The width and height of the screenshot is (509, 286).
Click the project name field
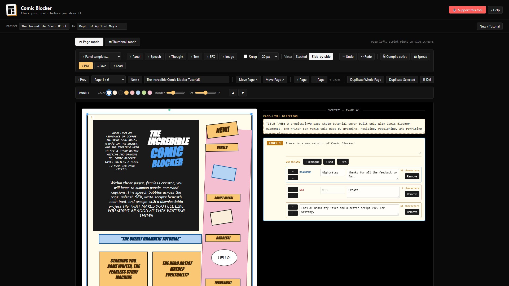tap(44, 26)
